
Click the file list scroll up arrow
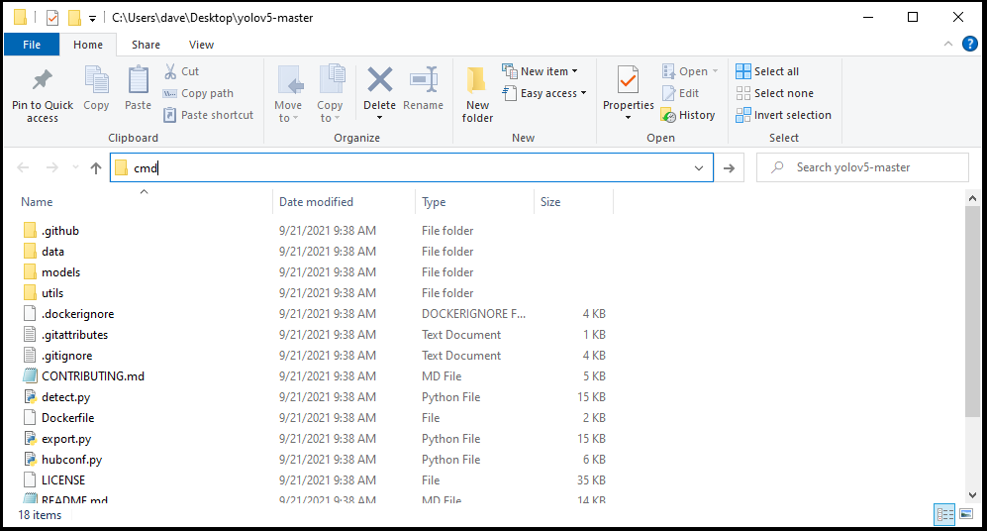point(972,198)
